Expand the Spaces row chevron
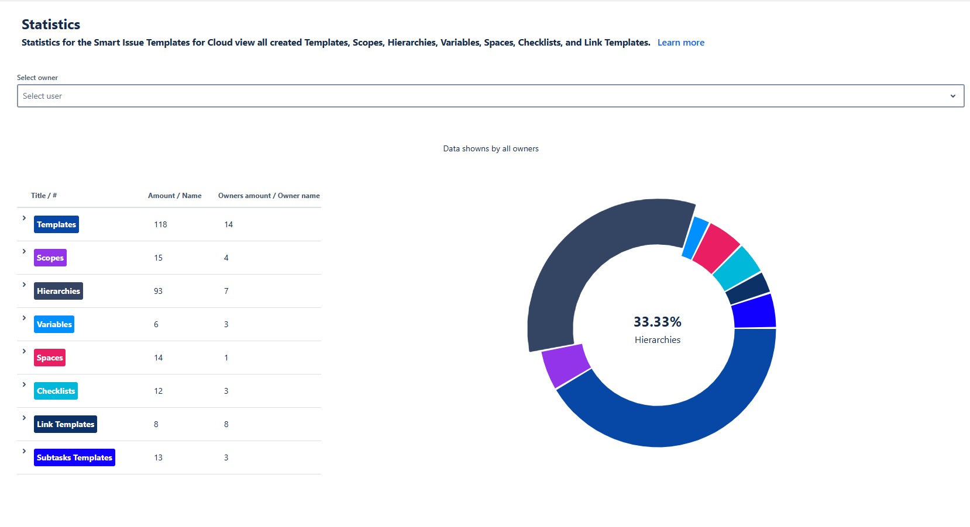970x527 pixels. click(x=24, y=351)
